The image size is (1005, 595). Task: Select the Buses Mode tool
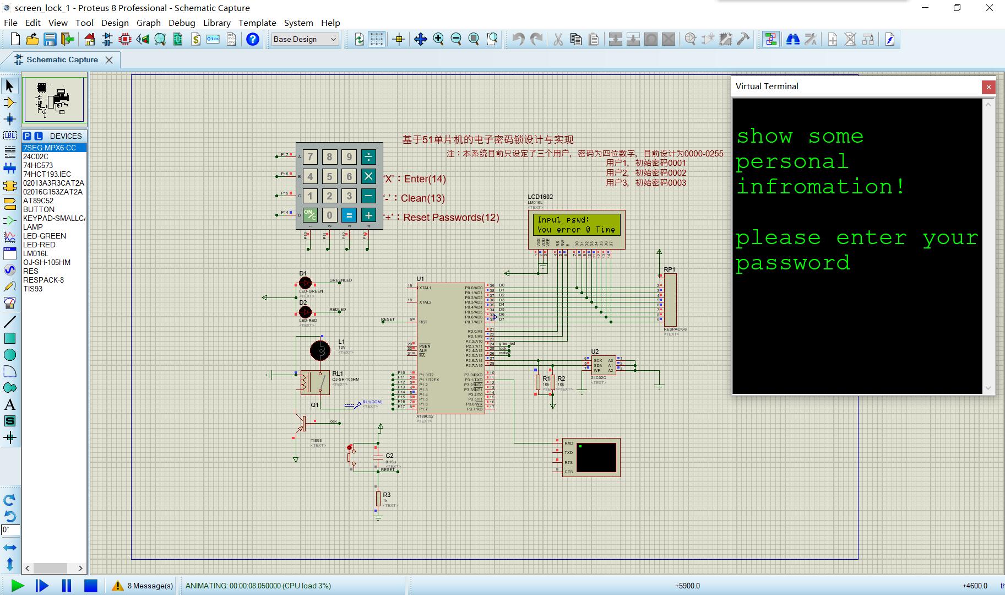click(x=9, y=169)
